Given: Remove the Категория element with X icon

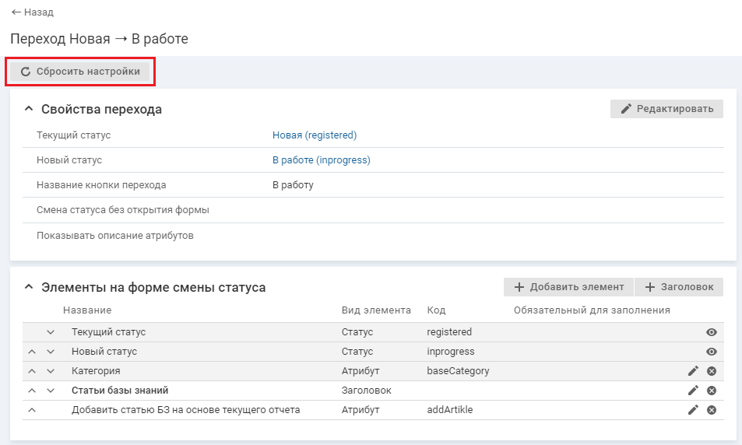Looking at the screenshot, I should [711, 371].
